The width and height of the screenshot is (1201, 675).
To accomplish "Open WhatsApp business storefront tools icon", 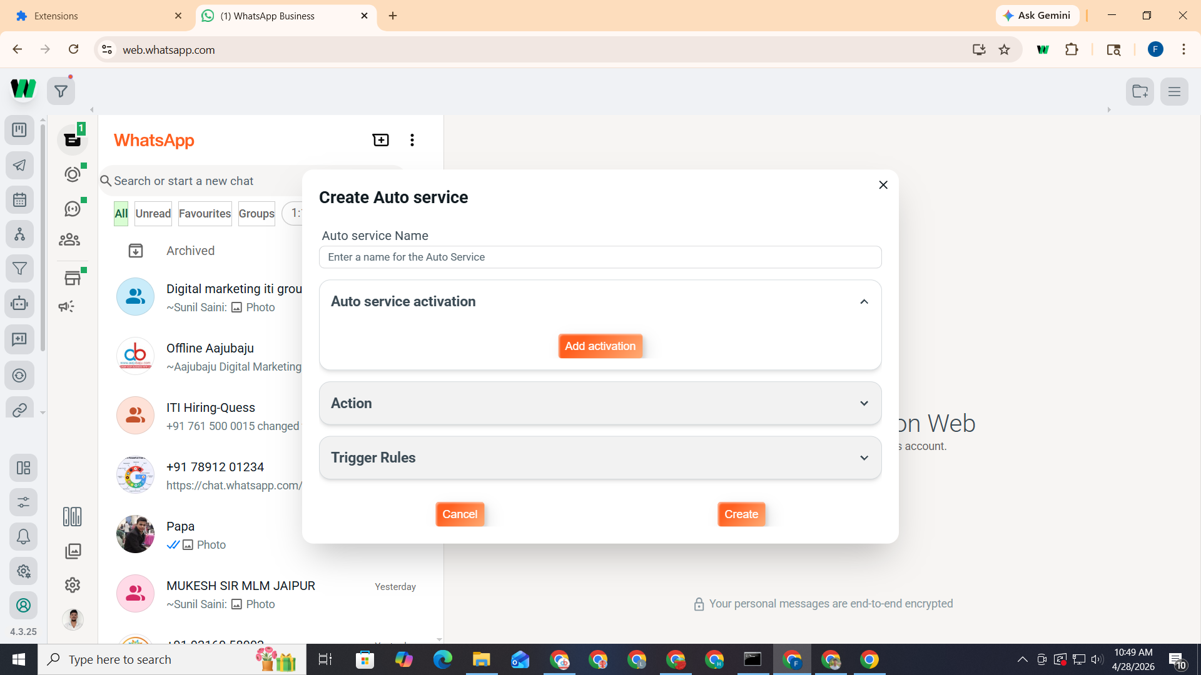I will click(73, 278).
